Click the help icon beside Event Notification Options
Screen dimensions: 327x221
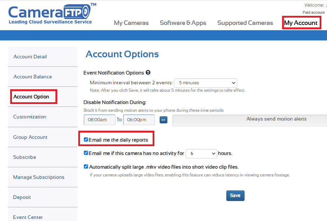(x=148, y=73)
